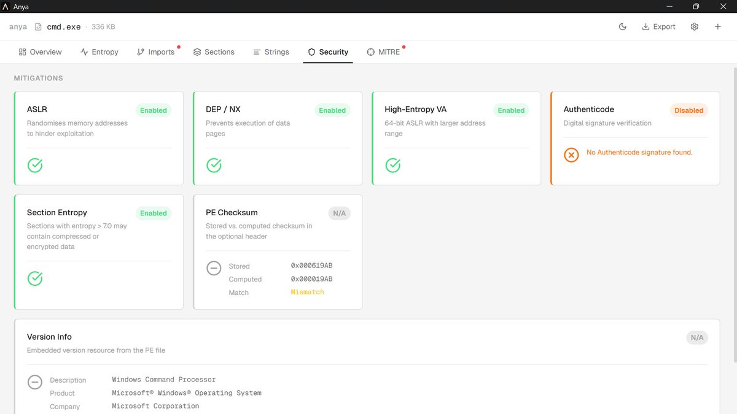Screen dimensions: 737x414
Task: Click computed checksum value 0x000019AB
Action: [311, 279]
